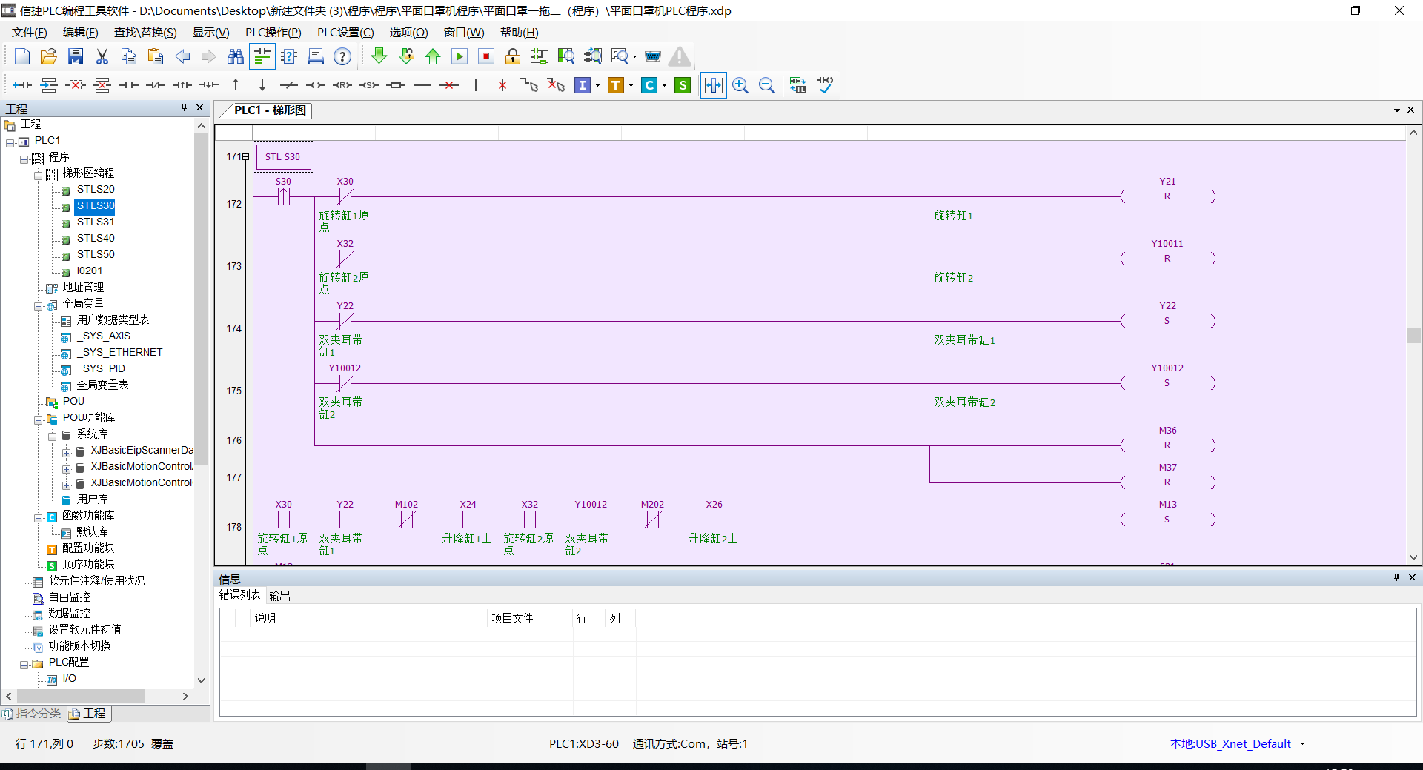Toggle the pin on the 工程 panel
The width and height of the screenshot is (1423, 770).
pos(184,108)
